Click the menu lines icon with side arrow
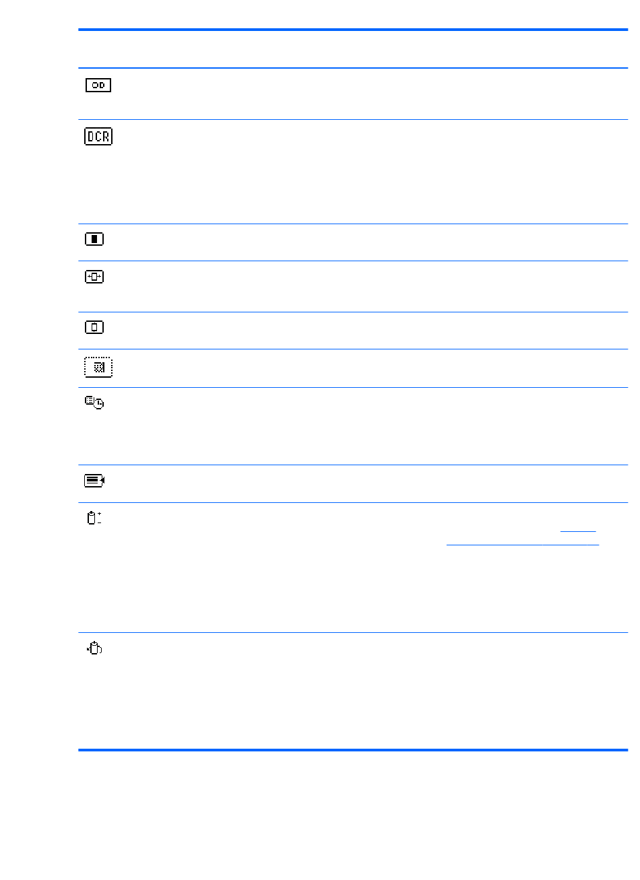 pos(95,481)
